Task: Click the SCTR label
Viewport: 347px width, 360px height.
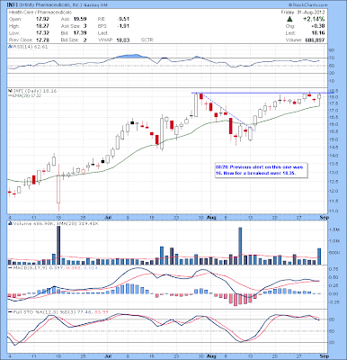Action: pos(147,40)
